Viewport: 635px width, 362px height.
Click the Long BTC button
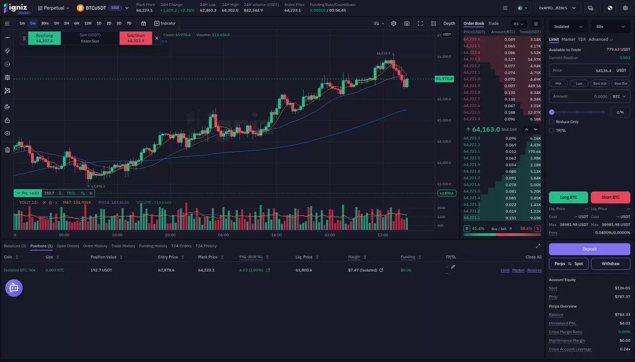click(569, 197)
